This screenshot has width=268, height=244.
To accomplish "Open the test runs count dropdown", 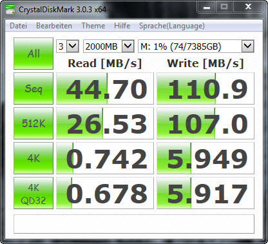I will pyautogui.click(x=68, y=46).
